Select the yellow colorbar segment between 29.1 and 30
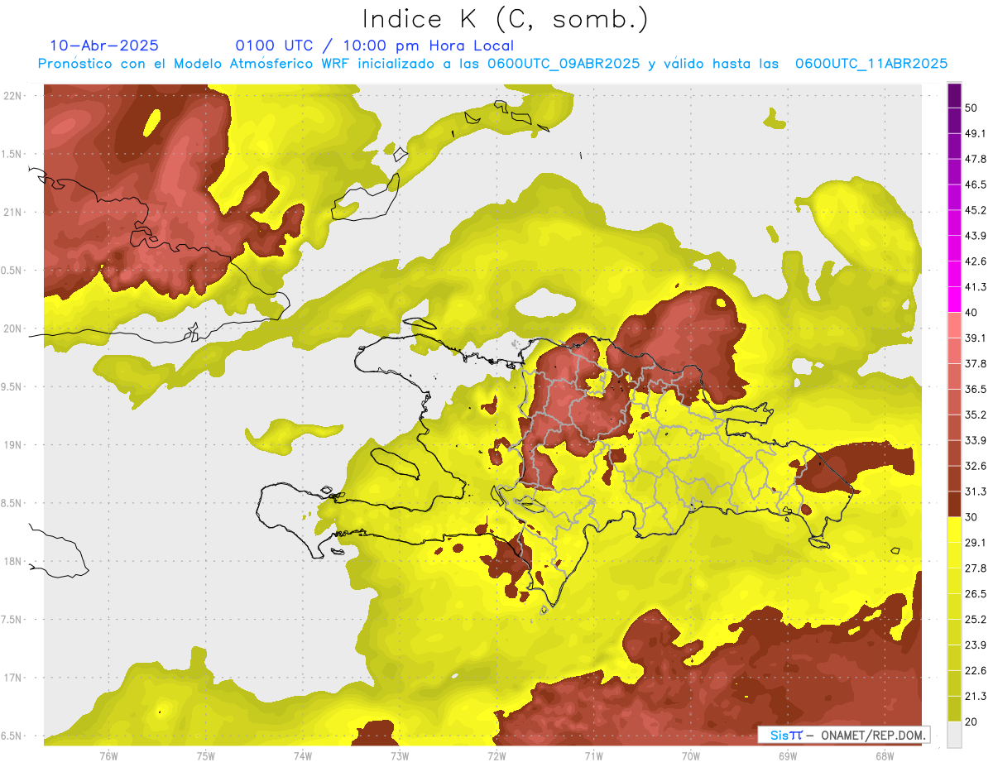 954,530
